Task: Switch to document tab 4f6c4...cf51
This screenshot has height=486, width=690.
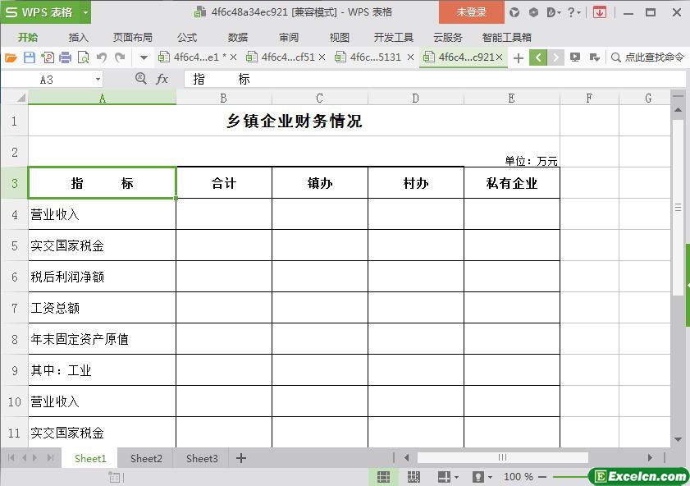Action: (288, 57)
